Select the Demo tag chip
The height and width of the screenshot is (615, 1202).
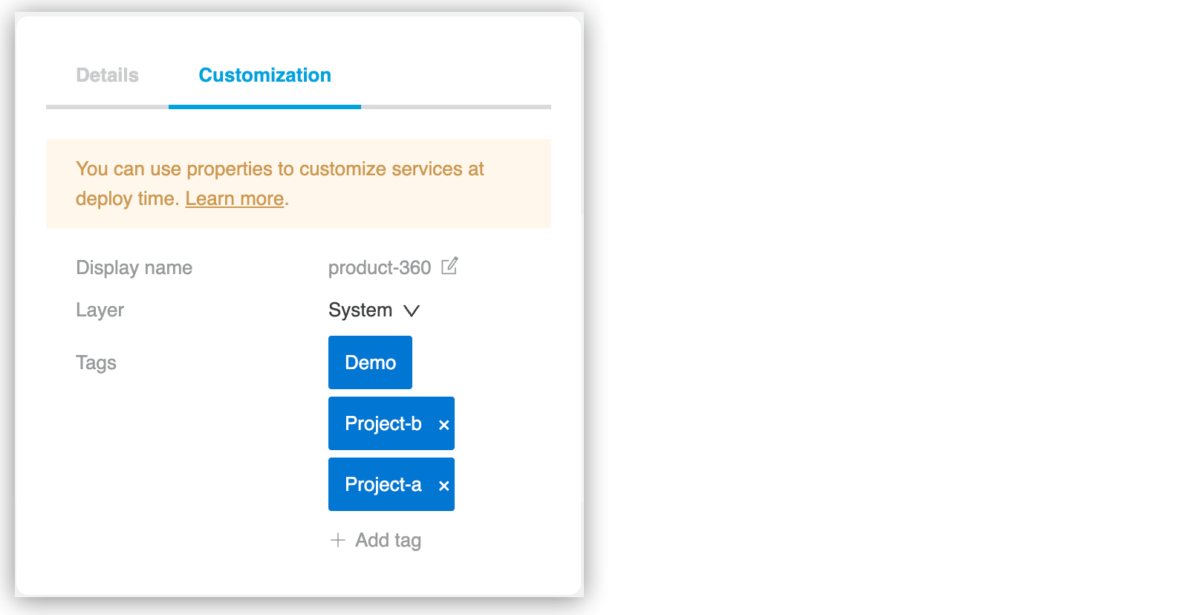(370, 362)
